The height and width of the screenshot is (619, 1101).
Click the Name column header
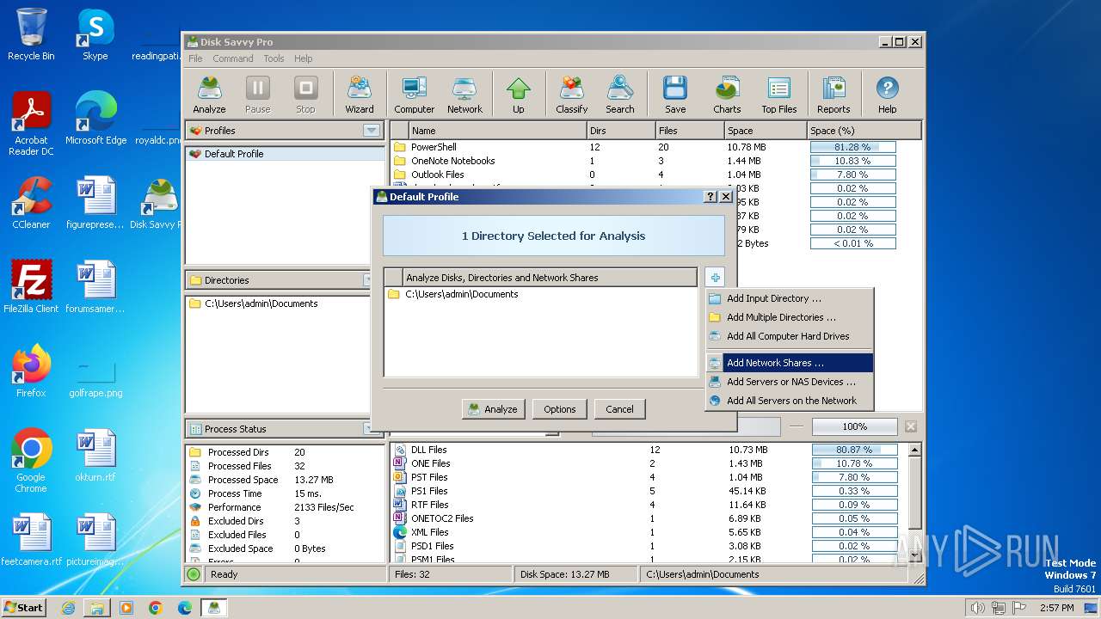(x=496, y=131)
